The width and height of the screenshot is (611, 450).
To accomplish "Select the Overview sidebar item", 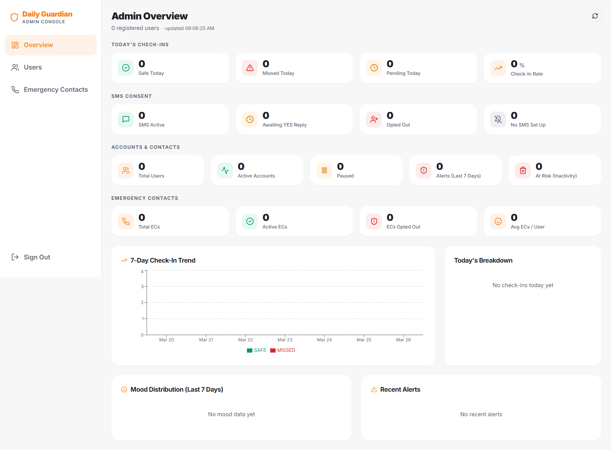I will pyautogui.click(x=38, y=45).
